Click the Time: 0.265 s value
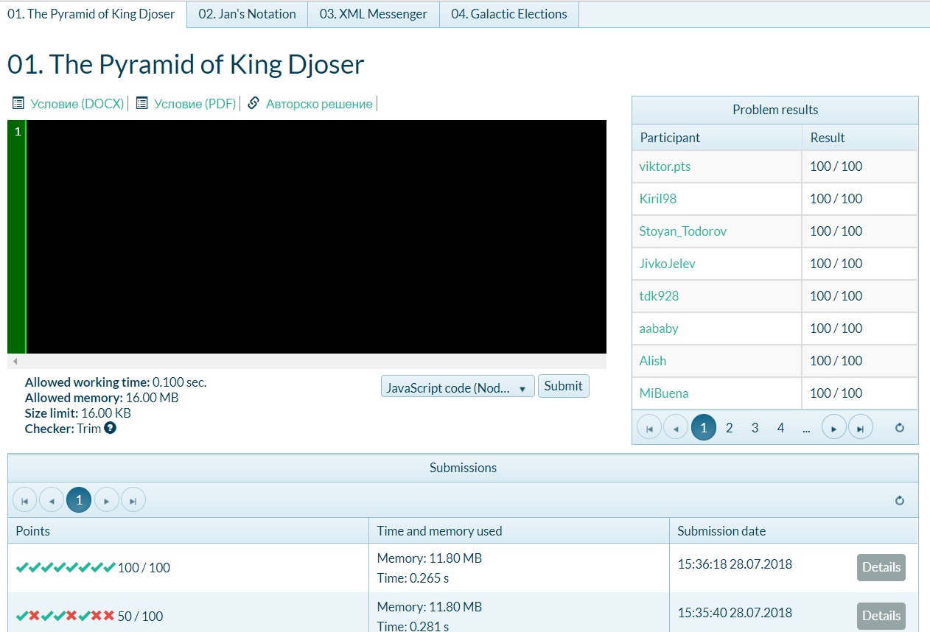The height and width of the screenshot is (632, 930). click(x=413, y=578)
